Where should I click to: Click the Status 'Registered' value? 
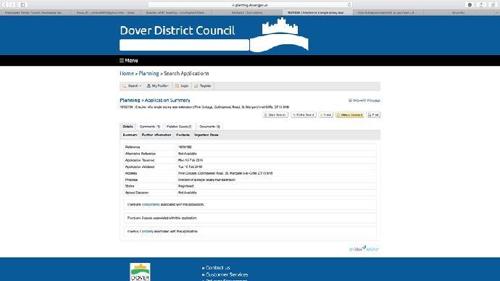(186, 186)
